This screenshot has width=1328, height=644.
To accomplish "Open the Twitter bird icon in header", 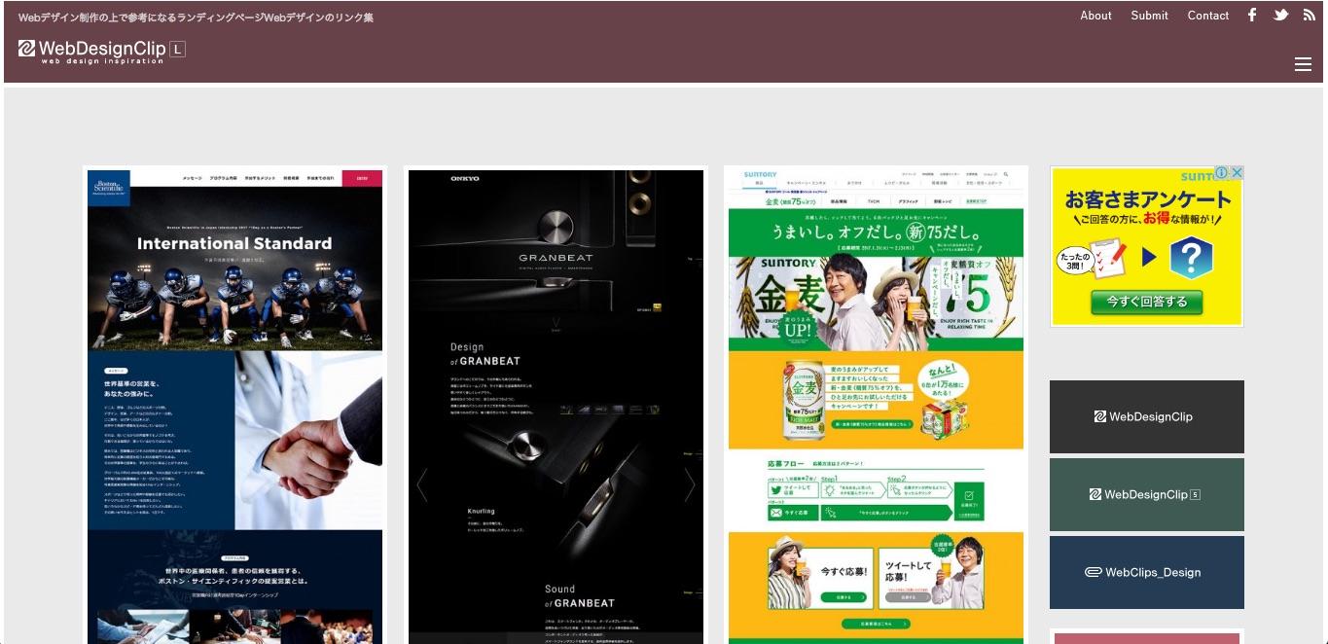I will (1281, 15).
